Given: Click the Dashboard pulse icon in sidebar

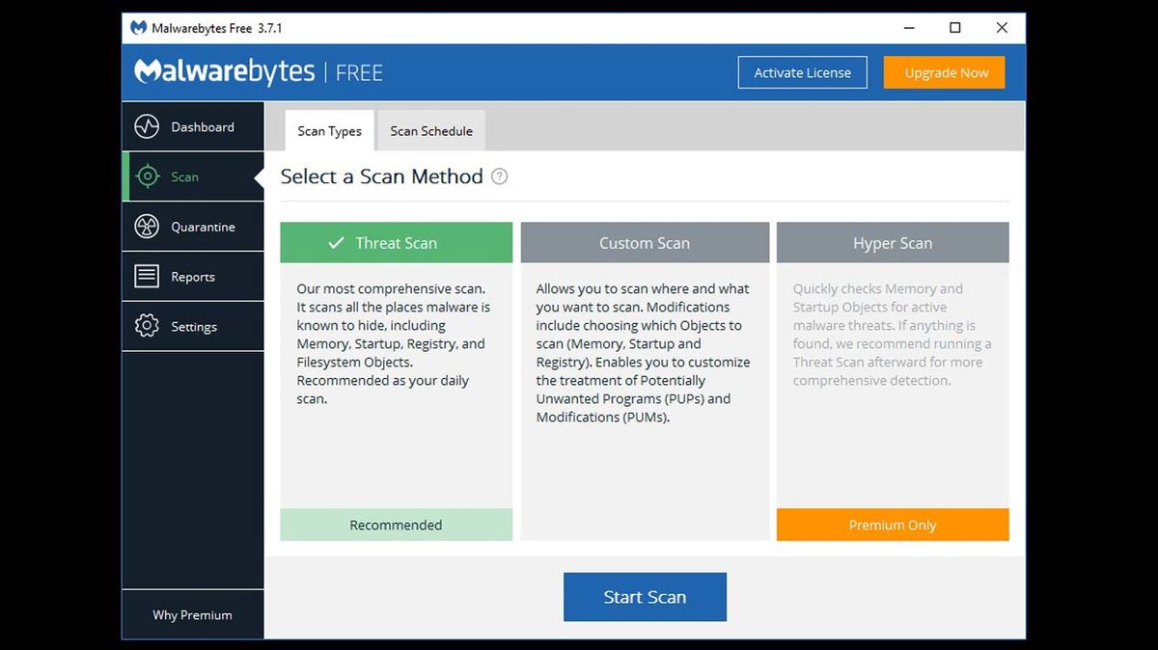Looking at the screenshot, I should [147, 126].
